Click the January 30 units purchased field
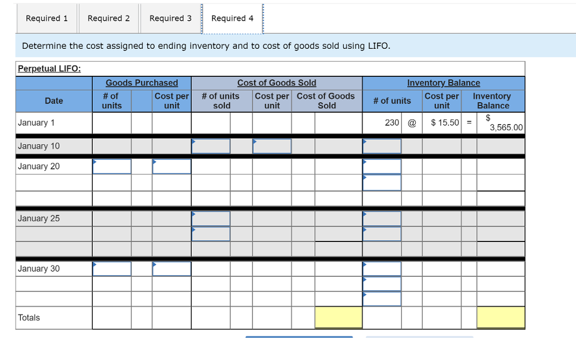This screenshot has width=576, height=338. click(111, 268)
